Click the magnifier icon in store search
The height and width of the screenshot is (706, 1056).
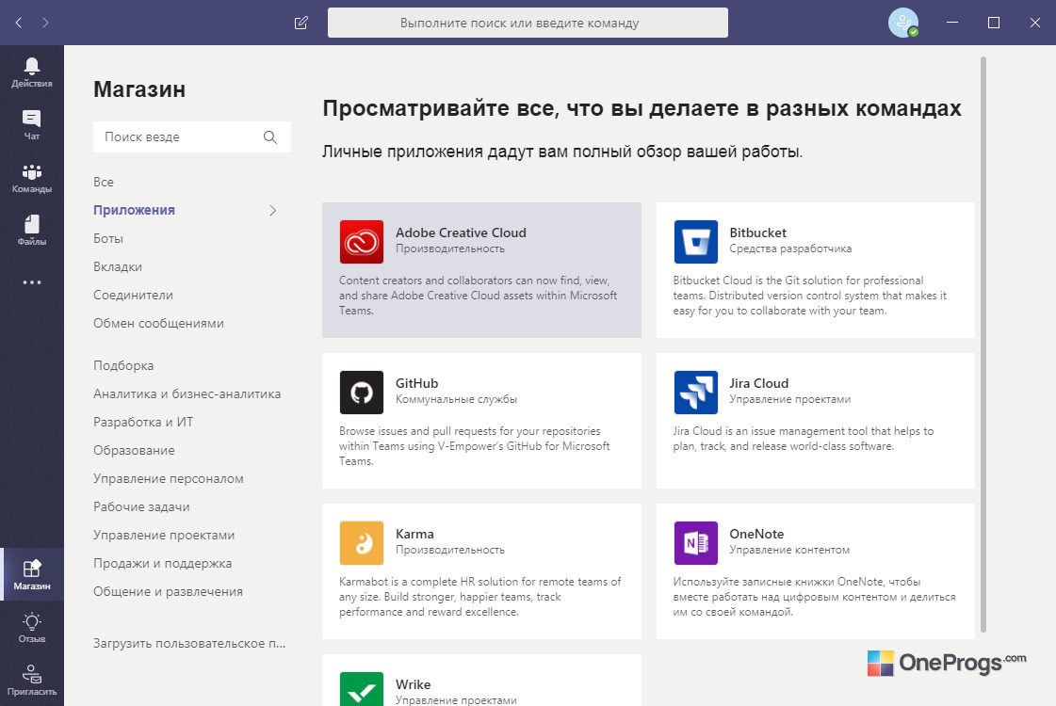(270, 137)
